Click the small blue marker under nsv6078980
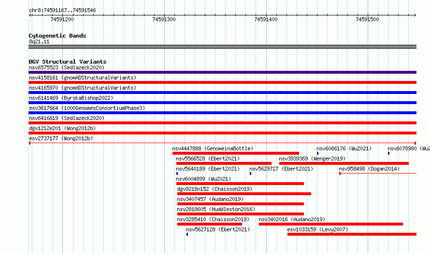 [388, 153]
